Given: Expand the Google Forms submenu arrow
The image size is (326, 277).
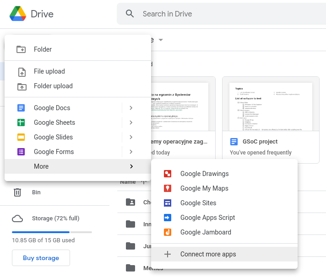Looking at the screenshot, I should click(131, 152).
